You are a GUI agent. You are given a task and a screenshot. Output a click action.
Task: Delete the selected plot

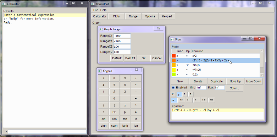tap(198, 82)
